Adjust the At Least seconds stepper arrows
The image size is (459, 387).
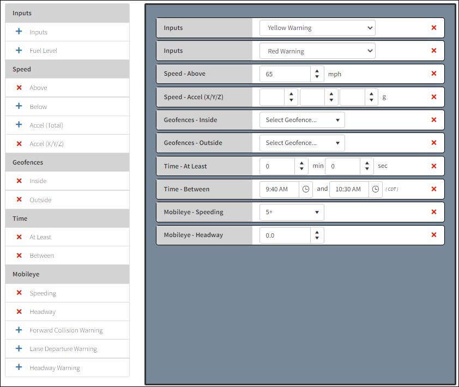coord(367,166)
